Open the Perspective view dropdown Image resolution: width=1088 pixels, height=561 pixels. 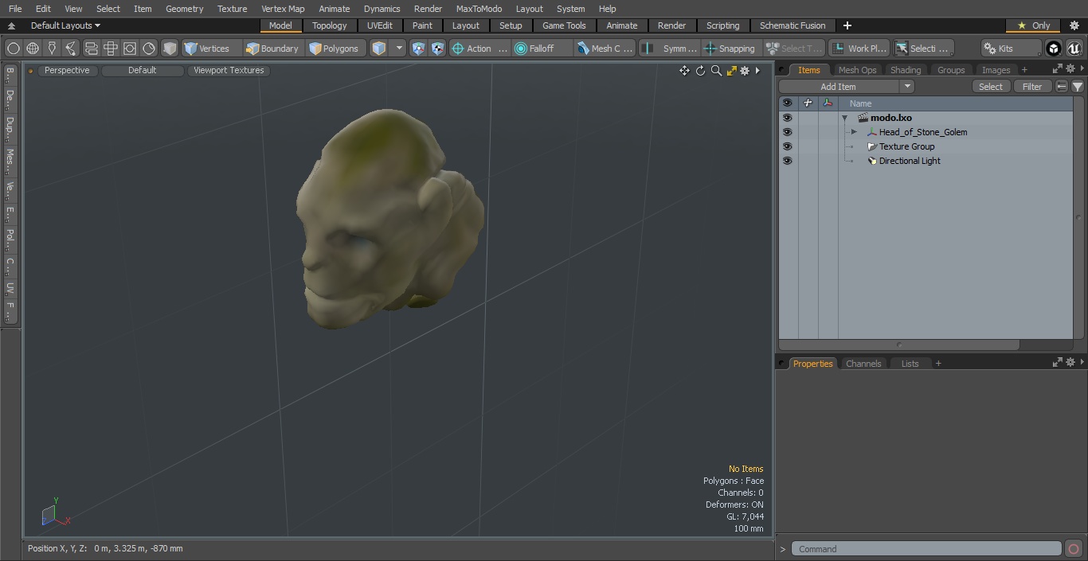click(67, 70)
